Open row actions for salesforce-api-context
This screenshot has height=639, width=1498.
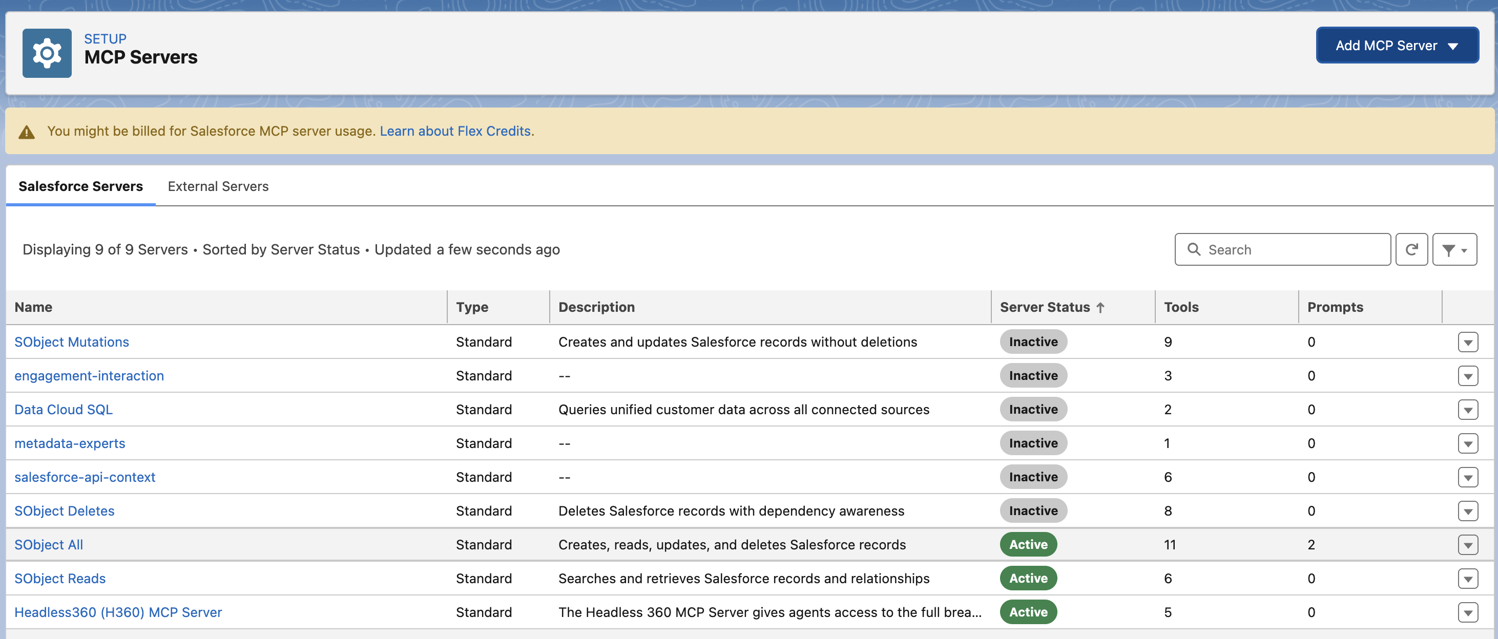coord(1468,477)
